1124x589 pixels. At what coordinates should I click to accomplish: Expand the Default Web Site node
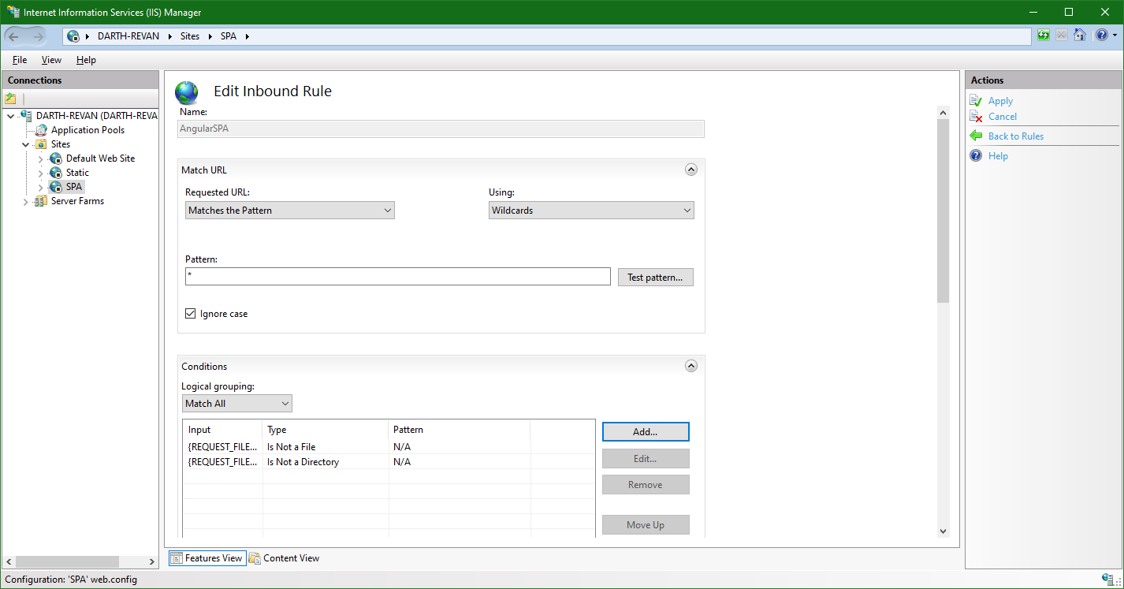(40, 158)
